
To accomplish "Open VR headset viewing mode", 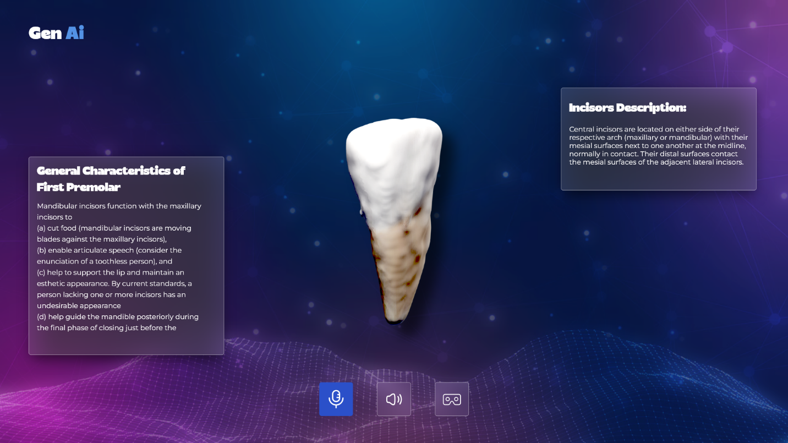I will pyautogui.click(x=451, y=399).
